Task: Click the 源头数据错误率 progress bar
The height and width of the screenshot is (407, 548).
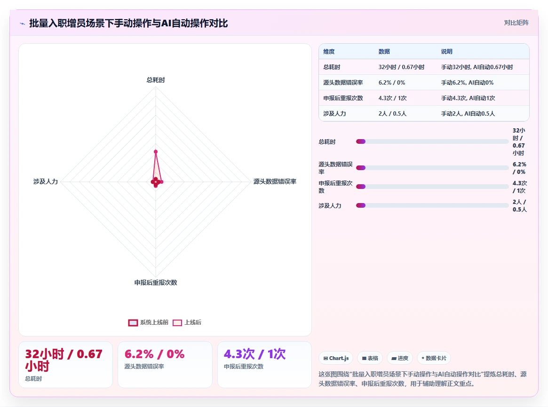Action: (432, 168)
